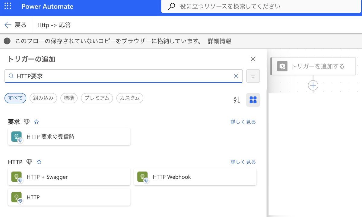Viewport: 362px width, 217px height.
Task: Click the premium diamond next to 要求
Action: [27, 122]
